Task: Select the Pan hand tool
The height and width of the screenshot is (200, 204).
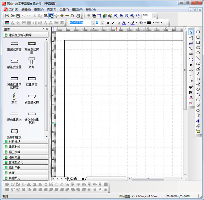Action: [138, 16]
